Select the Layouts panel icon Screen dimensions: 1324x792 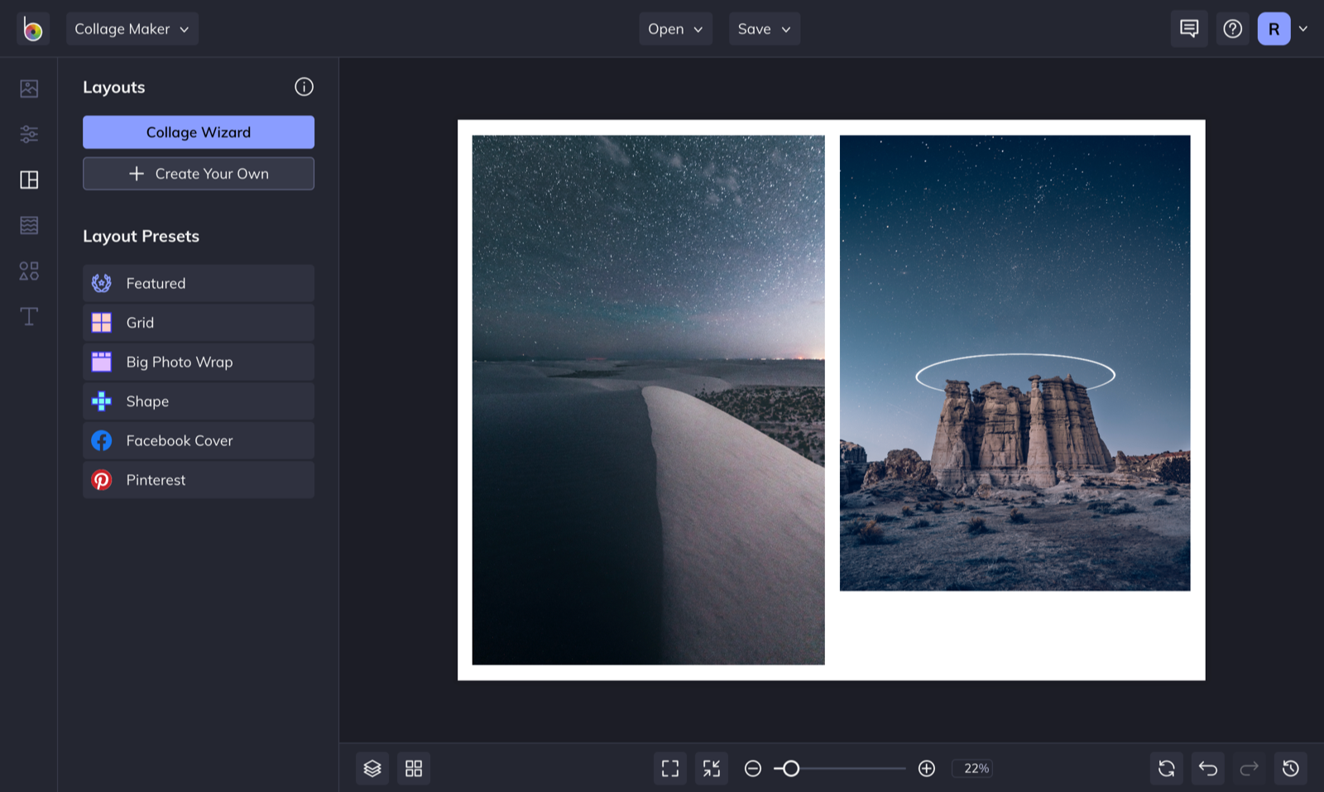28,180
